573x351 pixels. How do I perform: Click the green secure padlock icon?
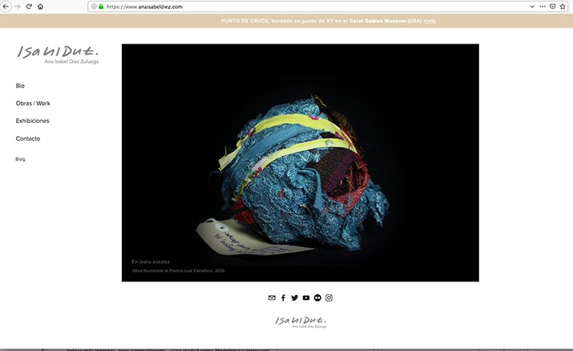point(101,6)
